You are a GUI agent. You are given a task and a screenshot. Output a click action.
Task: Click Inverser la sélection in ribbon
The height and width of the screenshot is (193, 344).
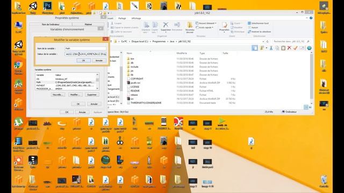coord(259,32)
